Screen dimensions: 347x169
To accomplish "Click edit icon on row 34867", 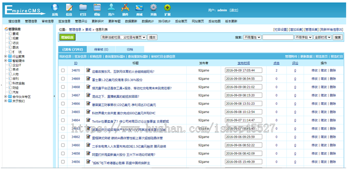I will click(88, 95).
